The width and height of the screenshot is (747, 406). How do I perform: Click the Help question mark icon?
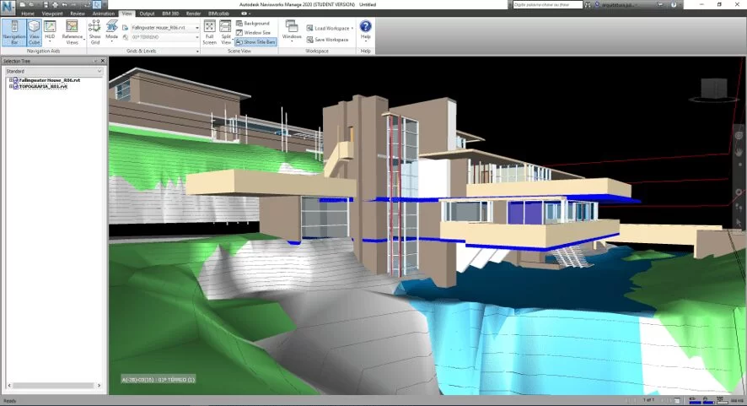pos(365,26)
